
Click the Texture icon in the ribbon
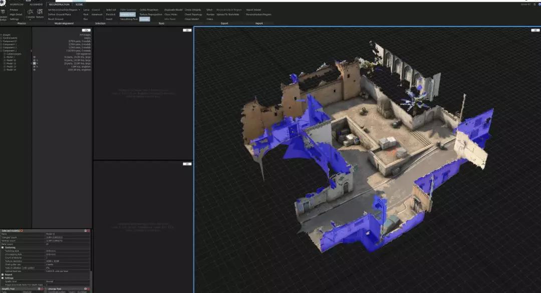pyautogui.click(x=39, y=12)
